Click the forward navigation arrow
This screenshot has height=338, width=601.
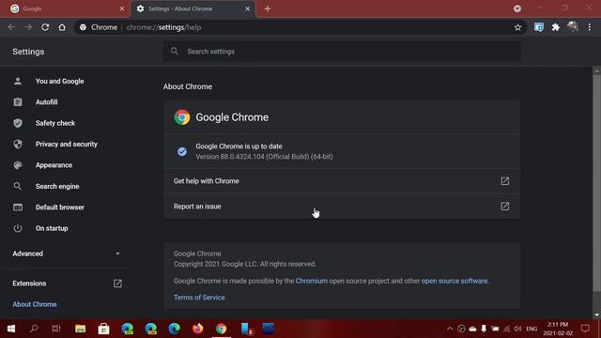[x=28, y=27]
